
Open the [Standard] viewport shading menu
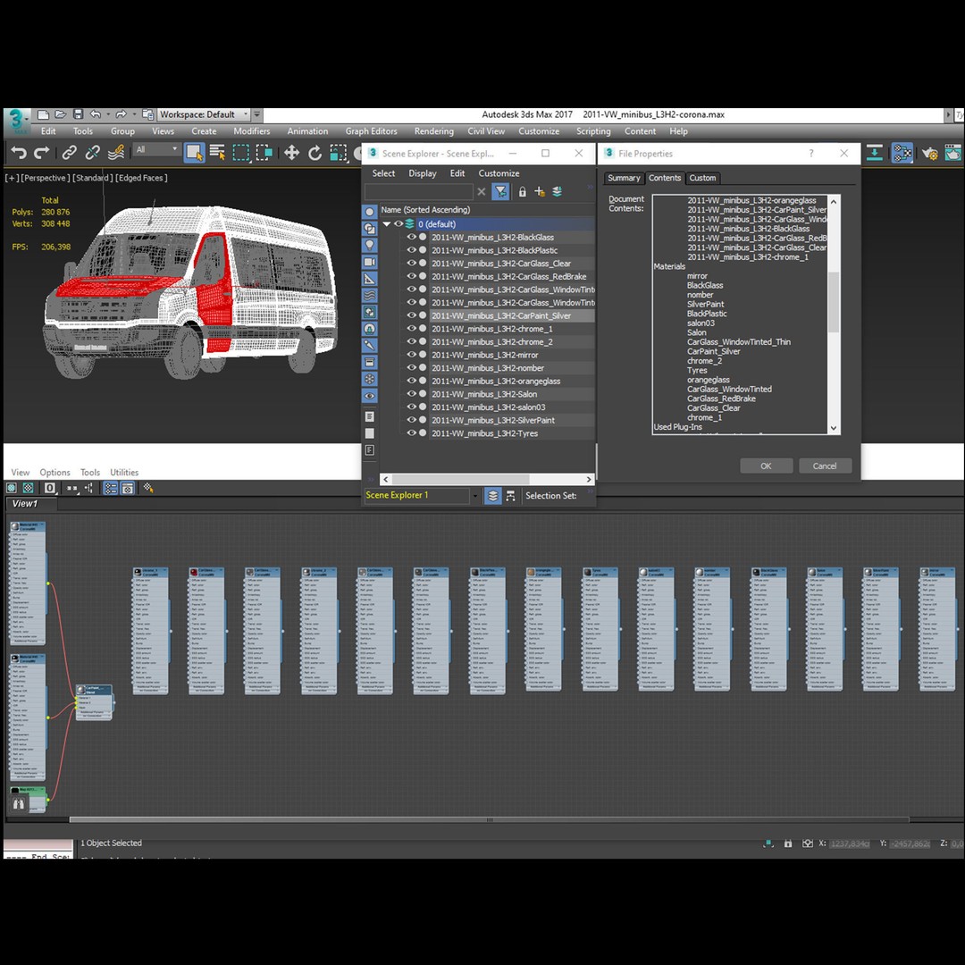93,178
